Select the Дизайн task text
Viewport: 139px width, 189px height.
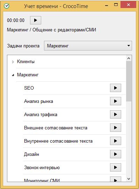(x=31, y=154)
